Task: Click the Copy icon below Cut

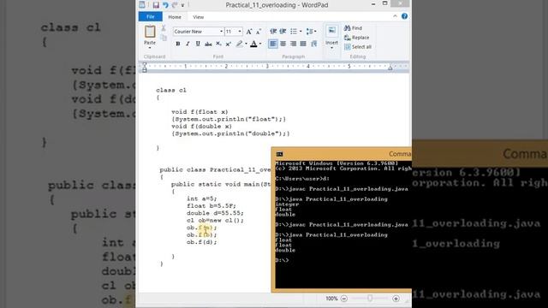Action: pos(164,37)
